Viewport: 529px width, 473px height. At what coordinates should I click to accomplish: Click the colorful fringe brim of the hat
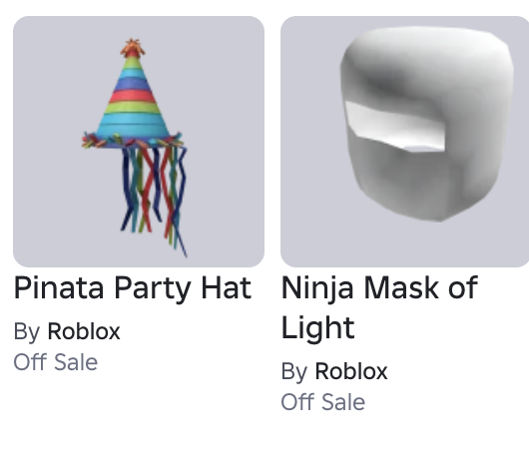tap(133, 141)
